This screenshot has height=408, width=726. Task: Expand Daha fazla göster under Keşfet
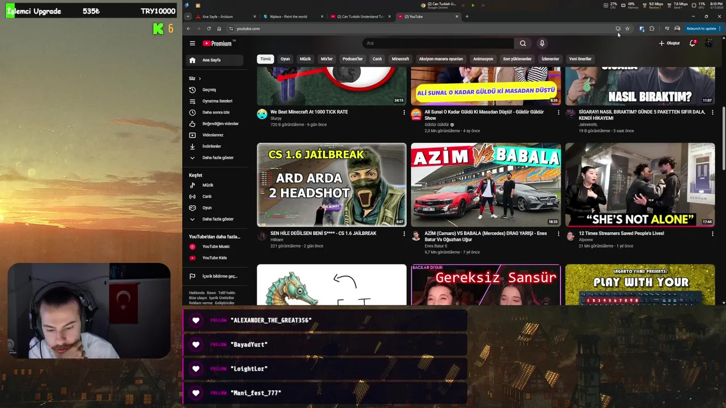tap(215, 219)
